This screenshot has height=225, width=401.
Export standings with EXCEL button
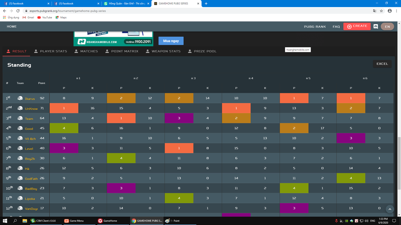coord(382,64)
